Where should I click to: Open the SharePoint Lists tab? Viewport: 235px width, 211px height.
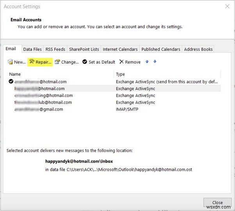coord(84,49)
